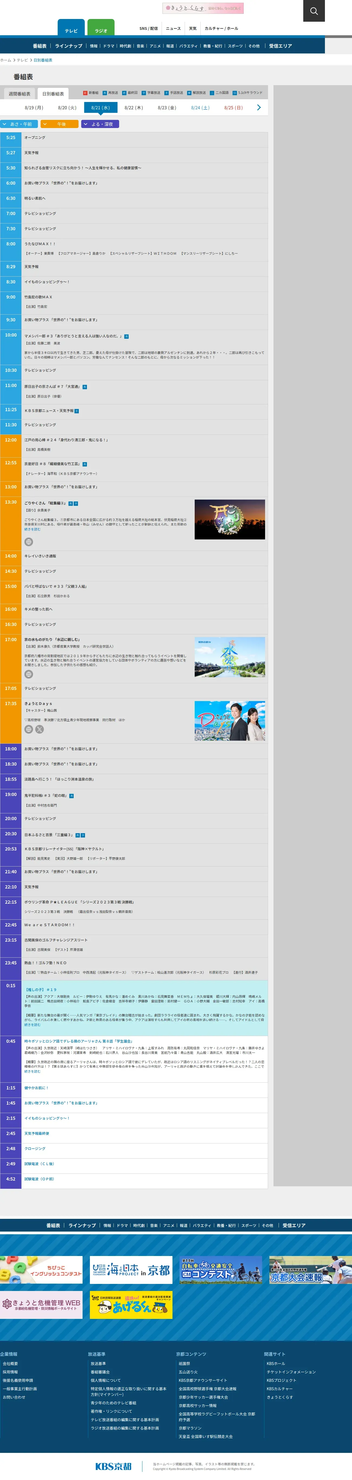Expand 続きを読む for 【推しの子】 description

pyautogui.click(x=32, y=1024)
